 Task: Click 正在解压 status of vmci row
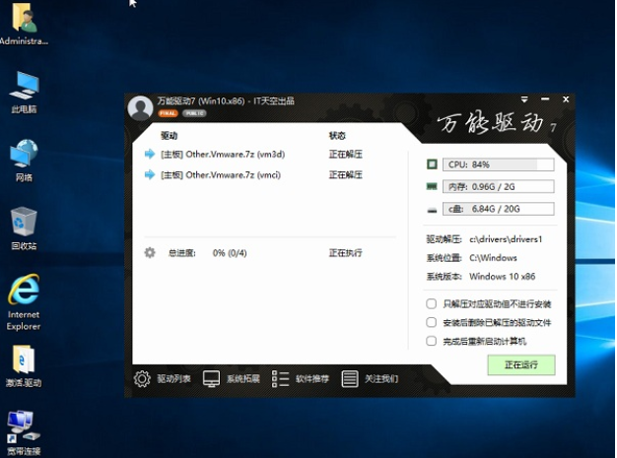tap(346, 174)
